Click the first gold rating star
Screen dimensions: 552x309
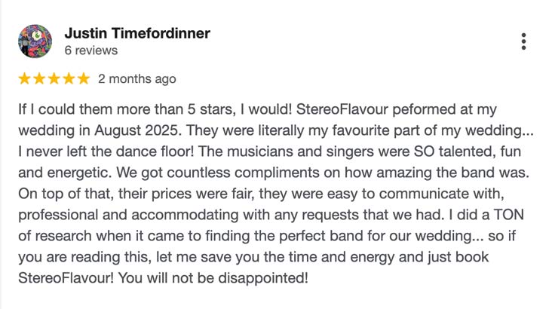coord(24,78)
